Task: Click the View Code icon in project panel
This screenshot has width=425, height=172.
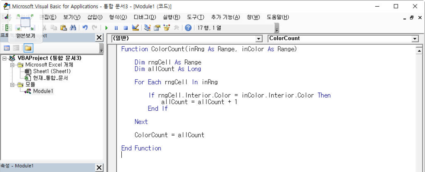Action: pyautogui.click(x=7, y=48)
